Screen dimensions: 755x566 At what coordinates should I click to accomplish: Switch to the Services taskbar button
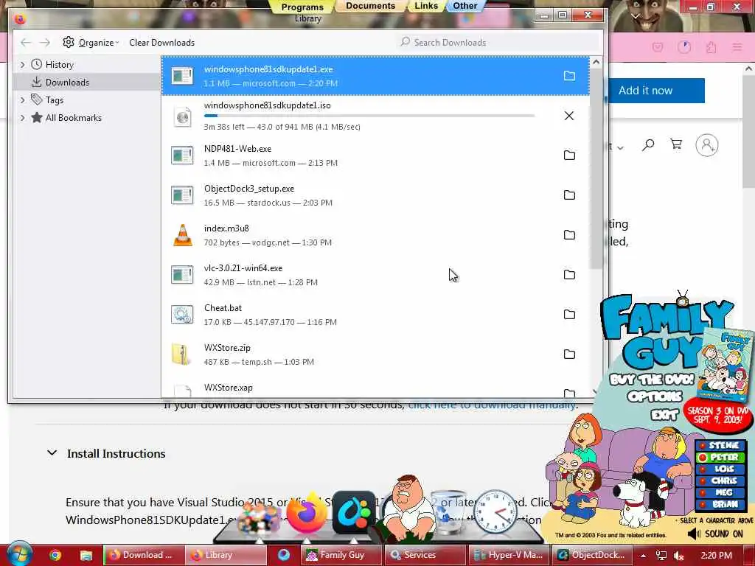(424, 556)
